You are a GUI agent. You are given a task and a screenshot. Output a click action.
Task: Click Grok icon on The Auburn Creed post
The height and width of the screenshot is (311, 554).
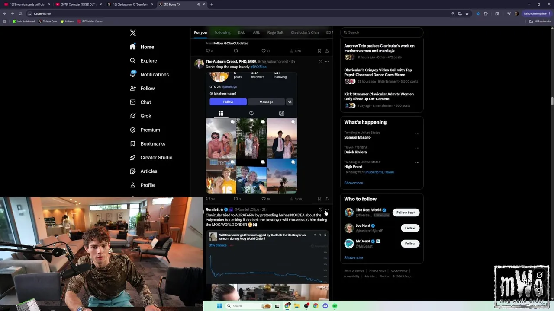click(320, 61)
